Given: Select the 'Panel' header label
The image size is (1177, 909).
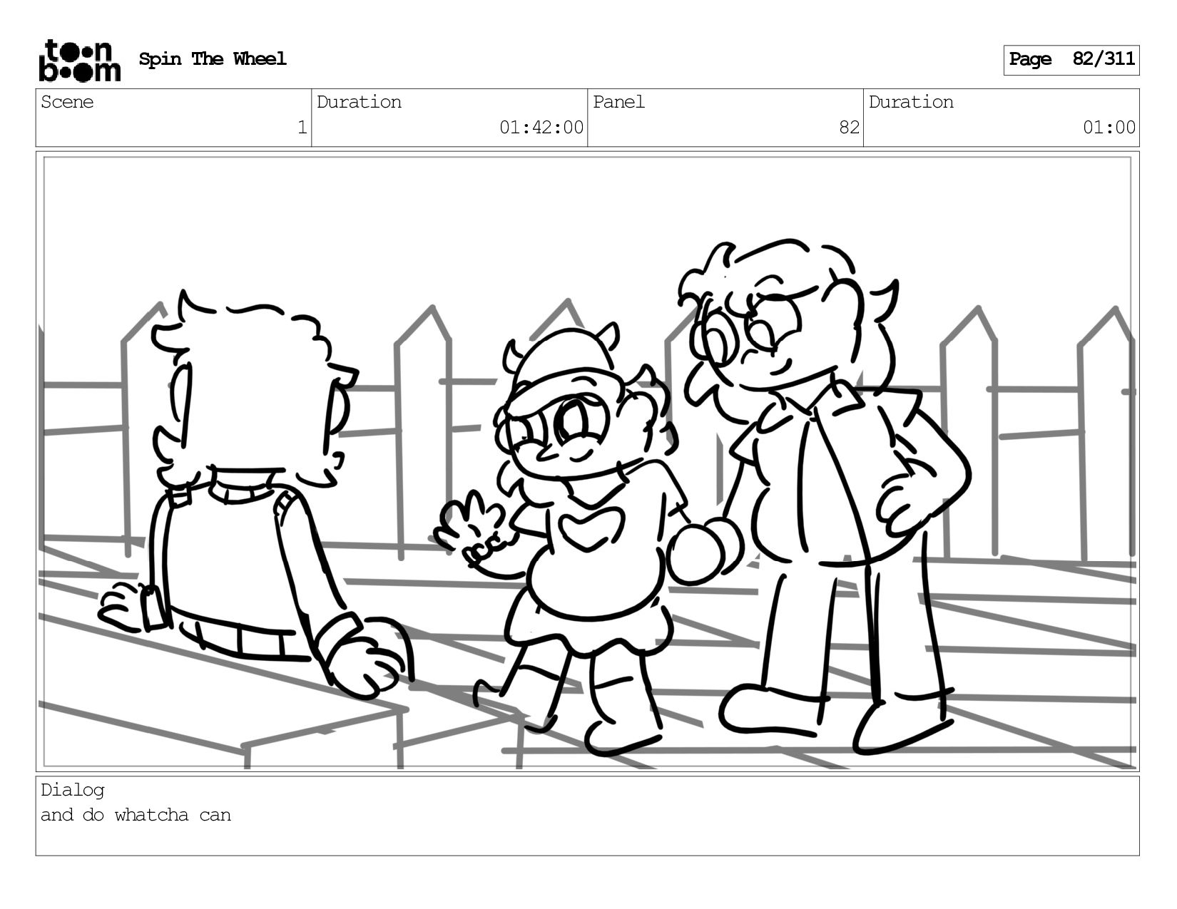Looking at the screenshot, I should 618,102.
